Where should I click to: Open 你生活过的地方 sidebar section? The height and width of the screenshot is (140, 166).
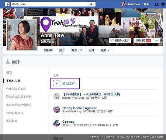(16, 89)
